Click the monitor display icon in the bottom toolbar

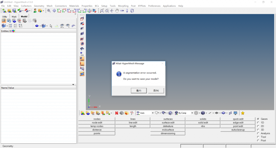pos(235,113)
